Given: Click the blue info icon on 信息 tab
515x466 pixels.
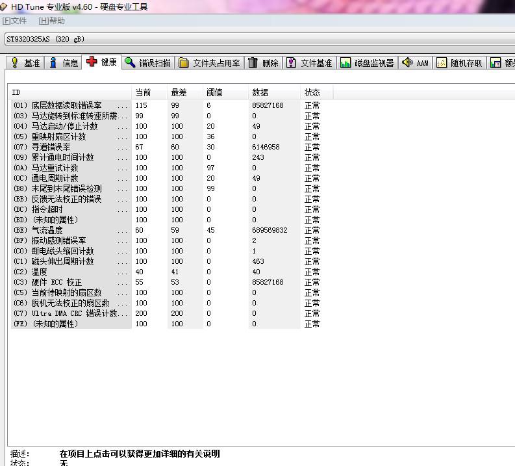Looking at the screenshot, I should 53,62.
